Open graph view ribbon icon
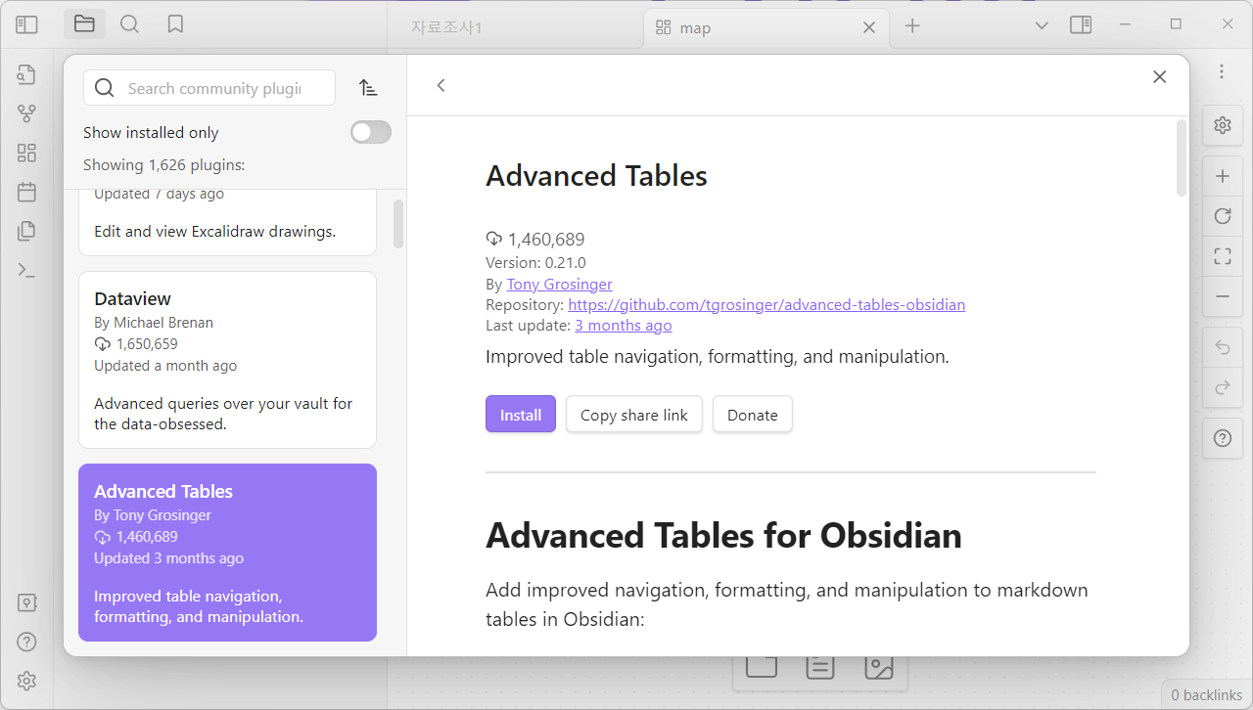1253x710 pixels. [x=26, y=113]
